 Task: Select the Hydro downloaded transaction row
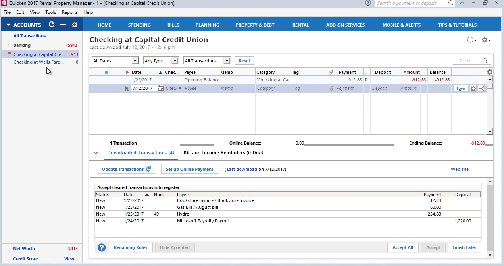[288, 214]
